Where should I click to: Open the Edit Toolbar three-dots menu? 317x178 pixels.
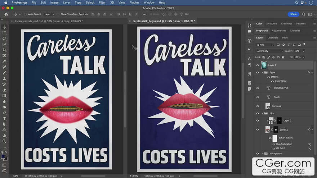[x=4, y=147]
